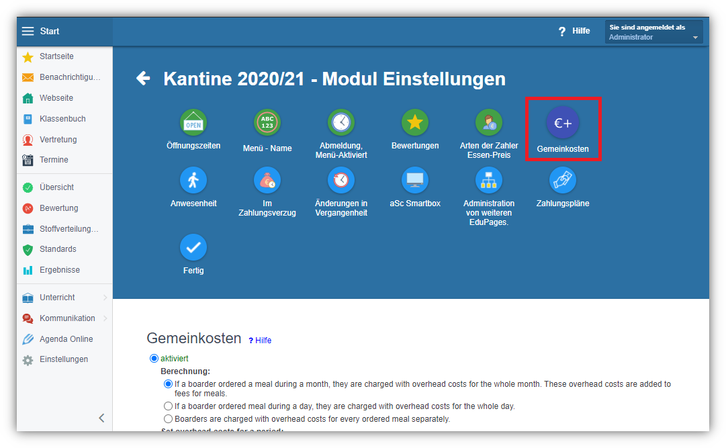Open Termine in the sidebar

coord(54,160)
